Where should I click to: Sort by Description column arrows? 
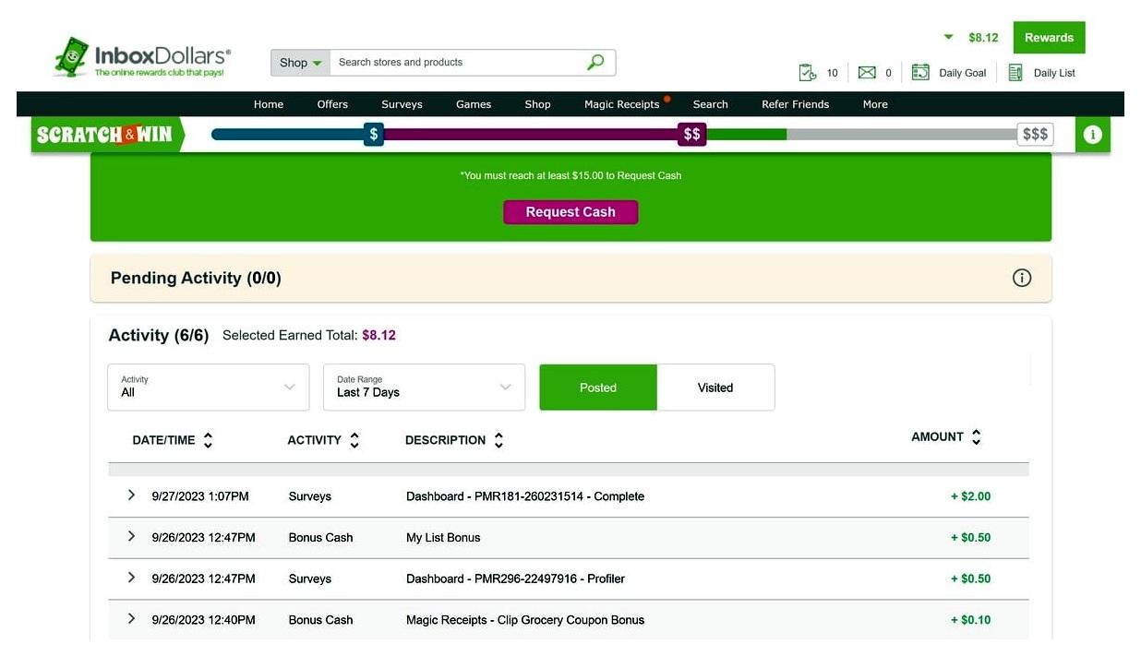coord(498,440)
